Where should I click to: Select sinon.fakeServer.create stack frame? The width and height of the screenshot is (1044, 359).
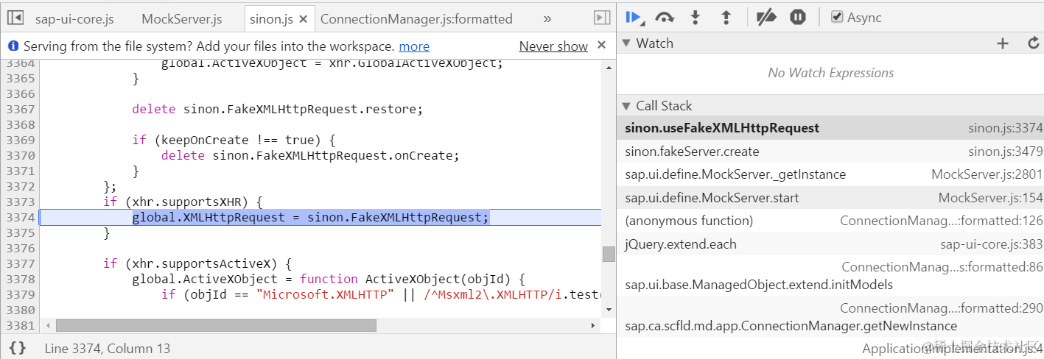830,152
